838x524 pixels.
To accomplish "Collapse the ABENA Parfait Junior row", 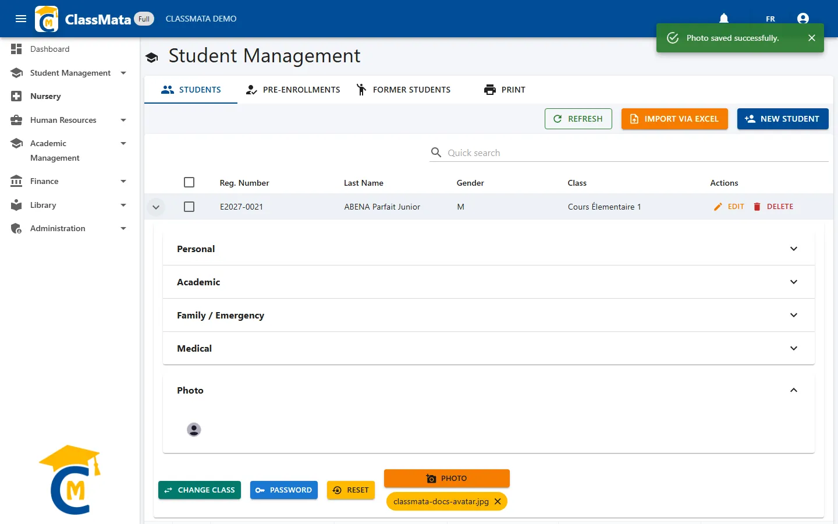I will click(156, 207).
